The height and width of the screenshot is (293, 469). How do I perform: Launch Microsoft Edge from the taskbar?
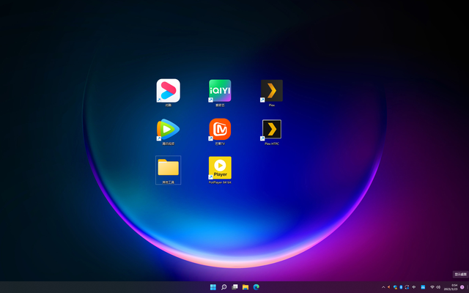(x=256, y=287)
